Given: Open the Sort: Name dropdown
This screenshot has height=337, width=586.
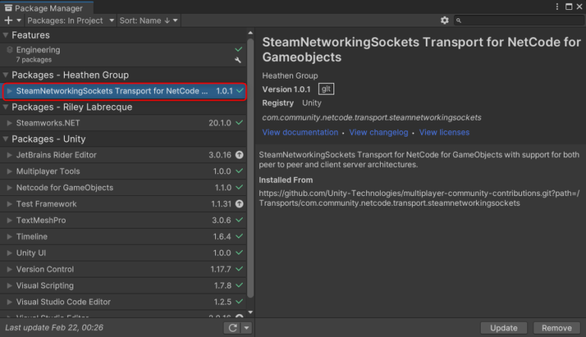Looking at the screenshot, I should [x=148, y=21].
